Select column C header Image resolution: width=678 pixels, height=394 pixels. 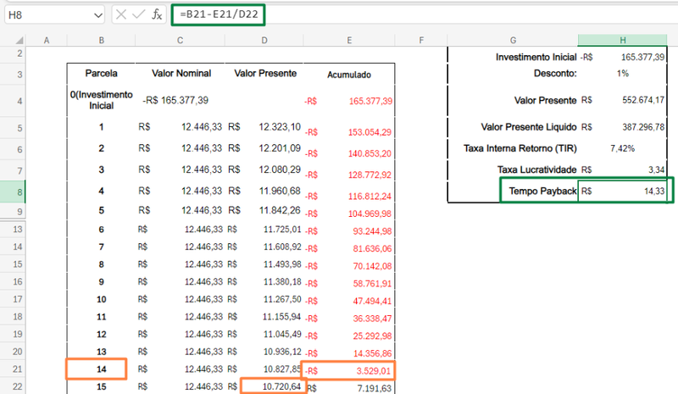coord(180,40)
